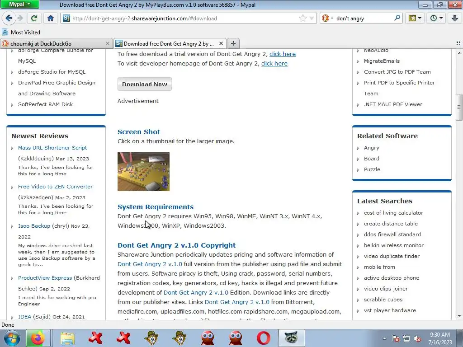The image size is (463, 347).
Task: Open file explorer folder in taskbar
Action: (x=67, y=338)
